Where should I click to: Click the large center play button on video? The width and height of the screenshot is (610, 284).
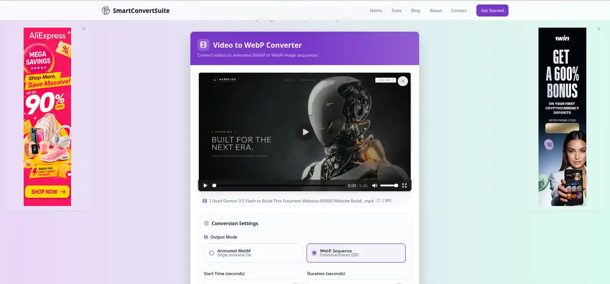(305, 132)
